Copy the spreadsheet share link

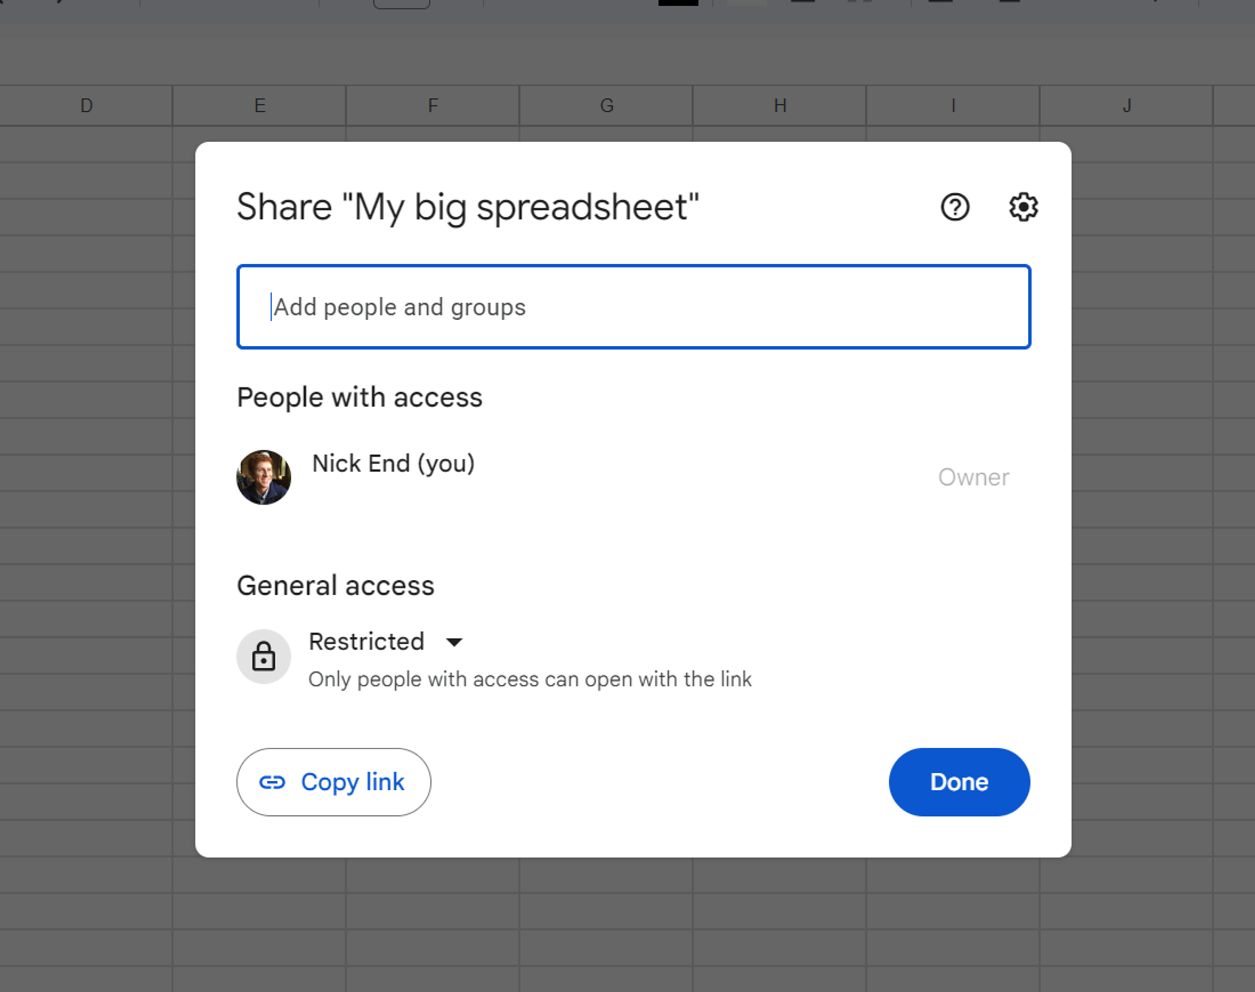click(333, 782)
